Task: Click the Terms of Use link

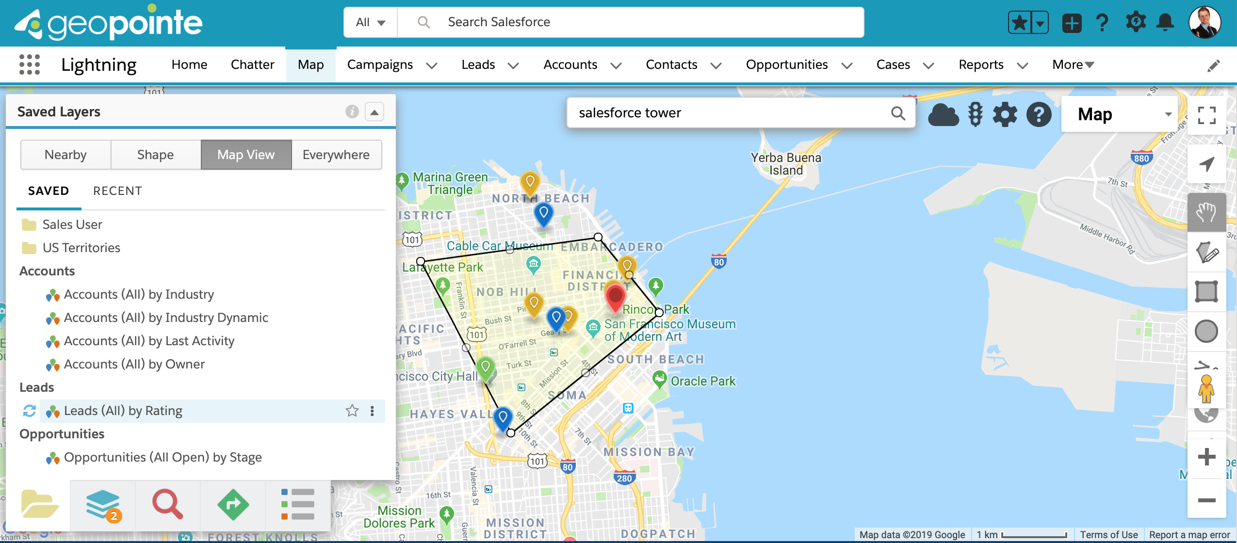Action: click(x=1108, y=535)
